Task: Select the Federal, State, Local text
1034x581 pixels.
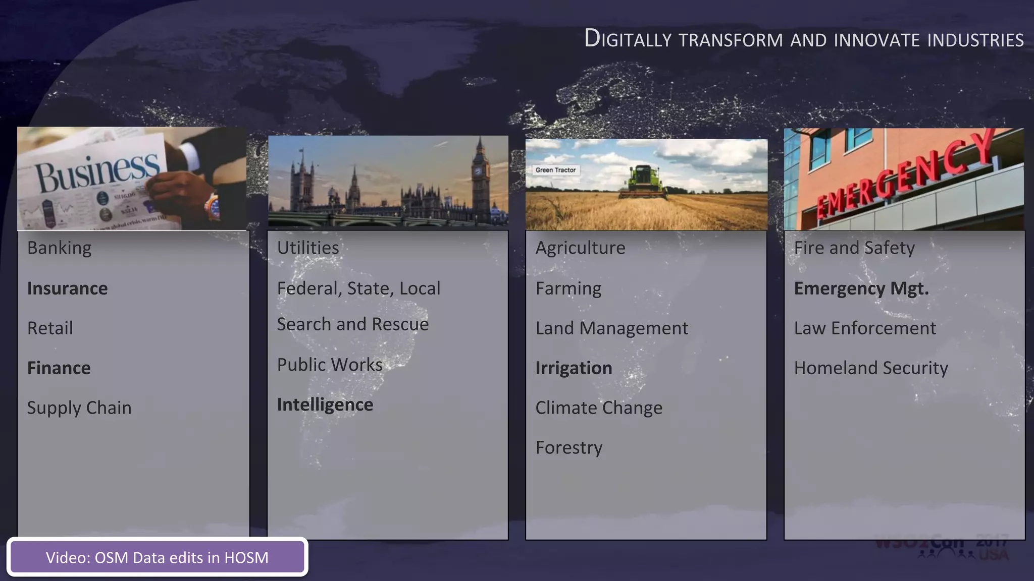Action: pos(358,288)
